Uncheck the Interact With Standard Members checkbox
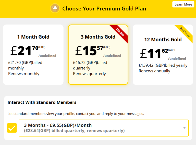196x145 pixels. [x=12, y=128]
